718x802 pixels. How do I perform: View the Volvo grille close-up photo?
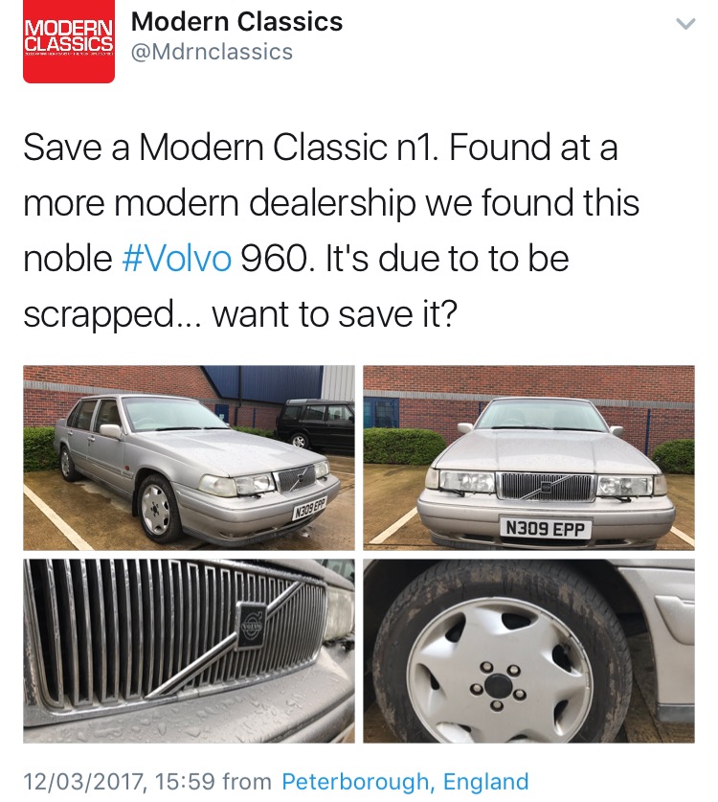point(189,651)
